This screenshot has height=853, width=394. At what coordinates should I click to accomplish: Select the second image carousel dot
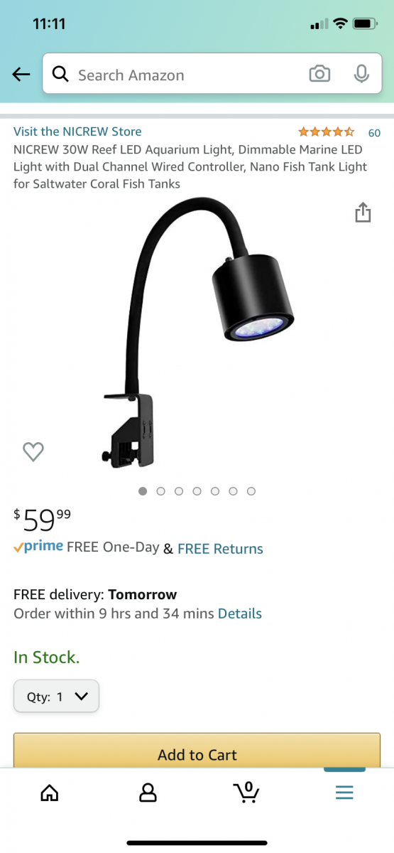[x=160, y=491]
